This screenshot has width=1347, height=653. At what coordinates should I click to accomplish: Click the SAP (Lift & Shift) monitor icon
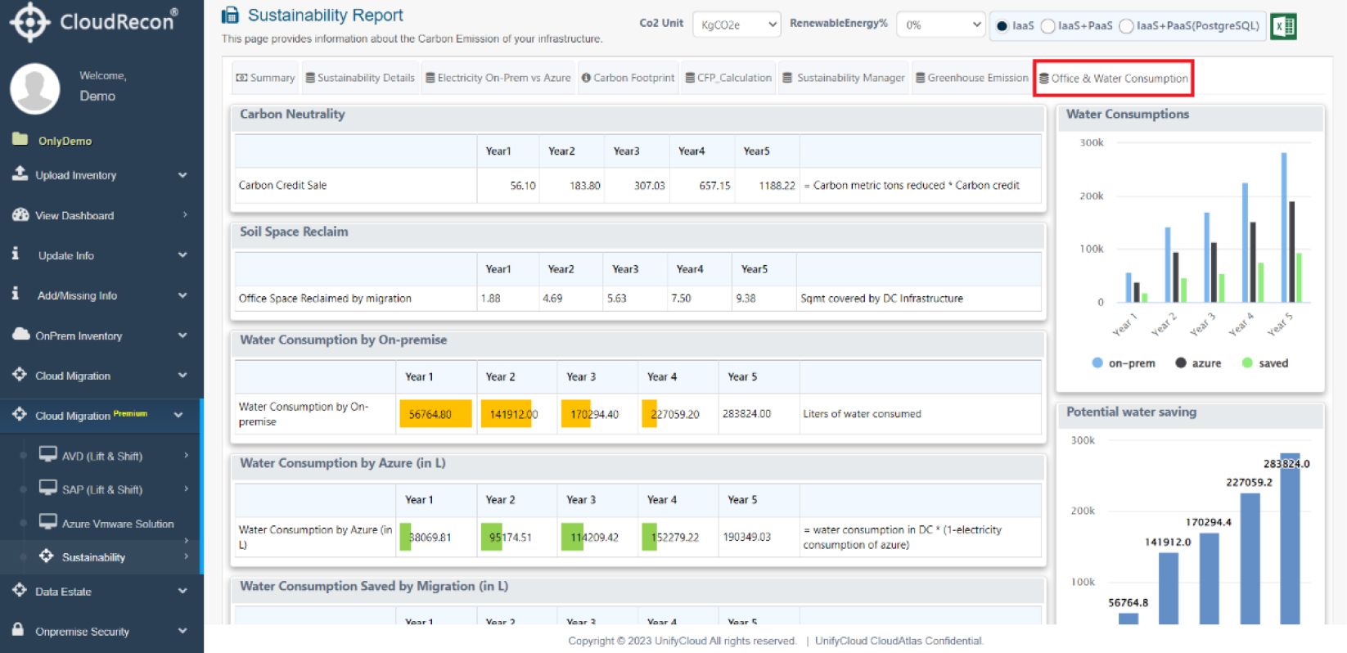tap(48, 488)
